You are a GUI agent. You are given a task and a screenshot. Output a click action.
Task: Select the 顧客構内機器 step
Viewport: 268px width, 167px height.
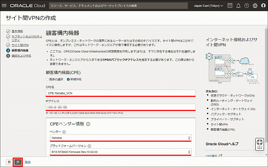tap(20, 51)
